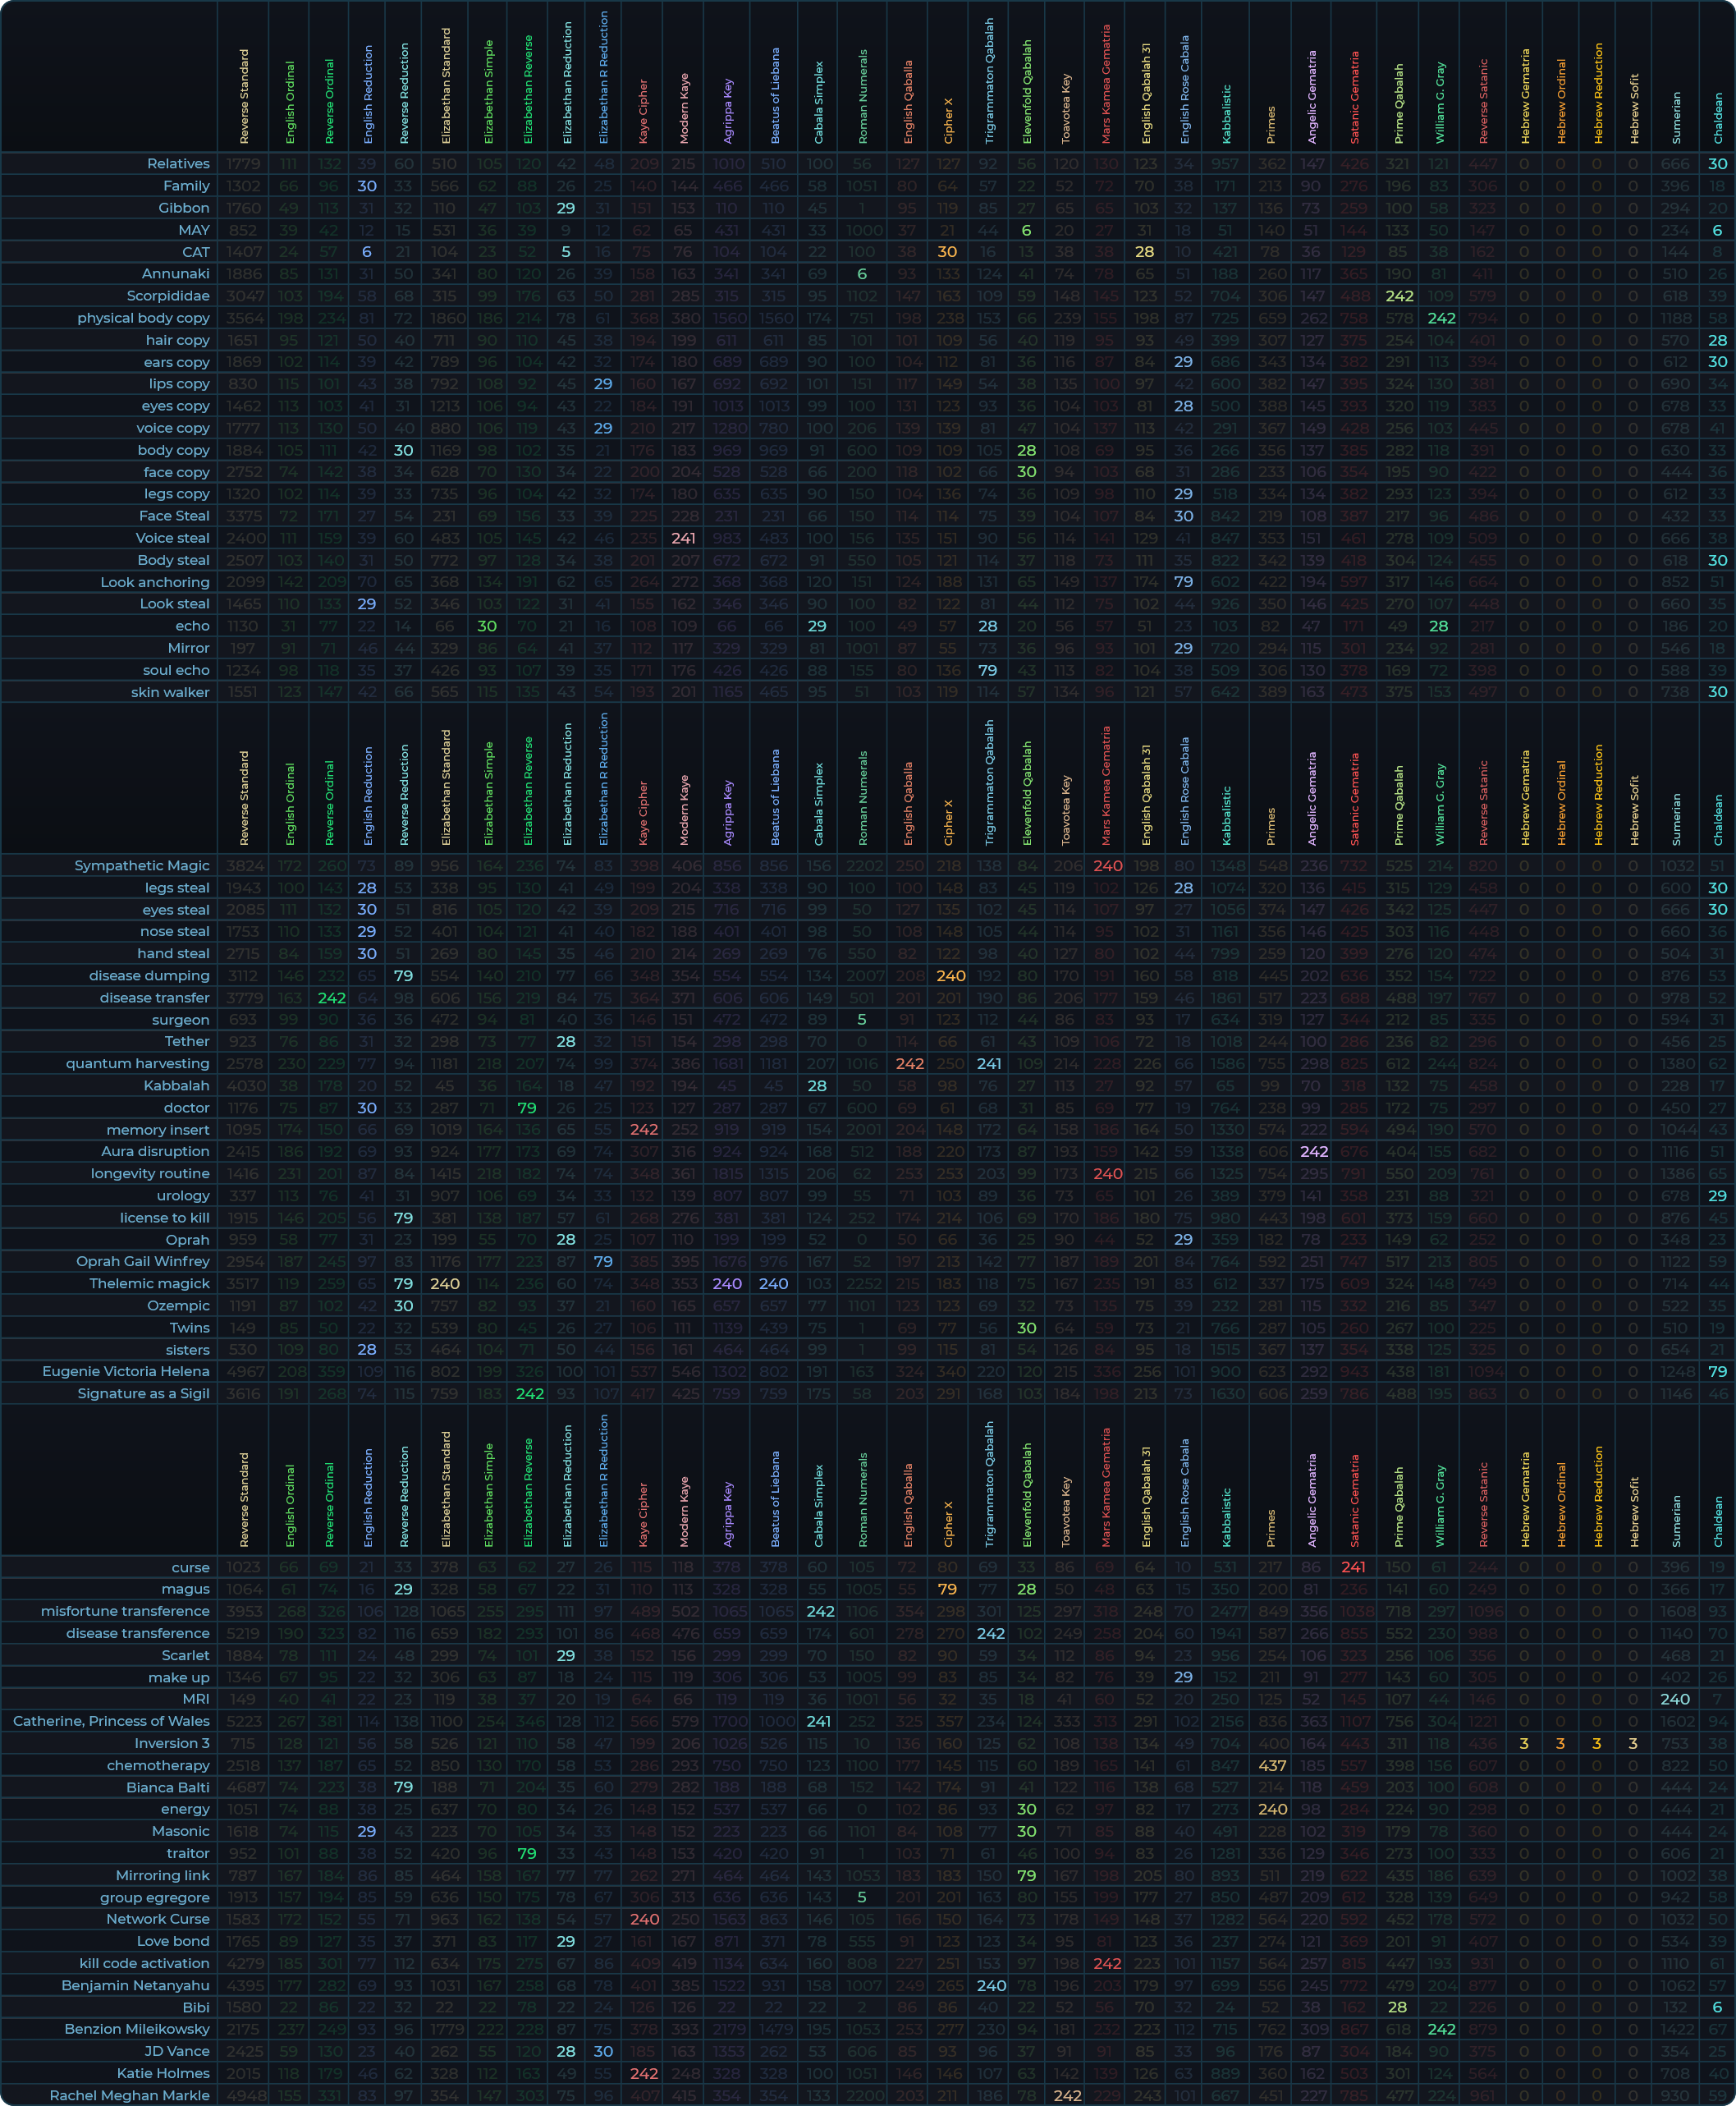Viewport: 1736px width, 2106px height.
Task: Select the "physical body copy" row label
Action: (x=143, y=318)
